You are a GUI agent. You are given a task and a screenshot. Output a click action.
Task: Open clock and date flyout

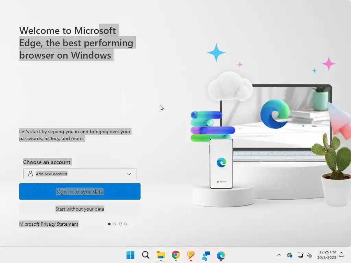click(x=327, y=255)
